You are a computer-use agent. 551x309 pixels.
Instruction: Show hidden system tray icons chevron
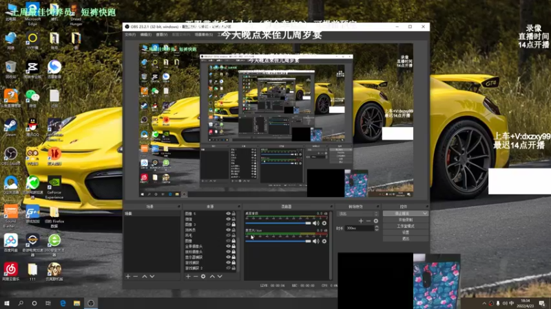pos(484,303)
